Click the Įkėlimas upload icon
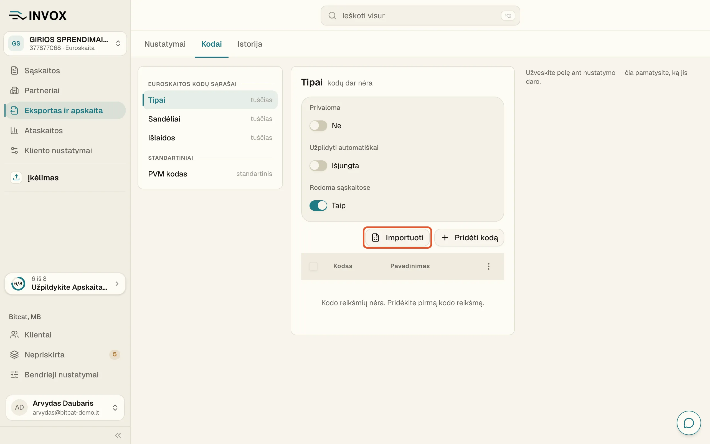Screen dimensions: 710x444 click(x=16, y=177)
